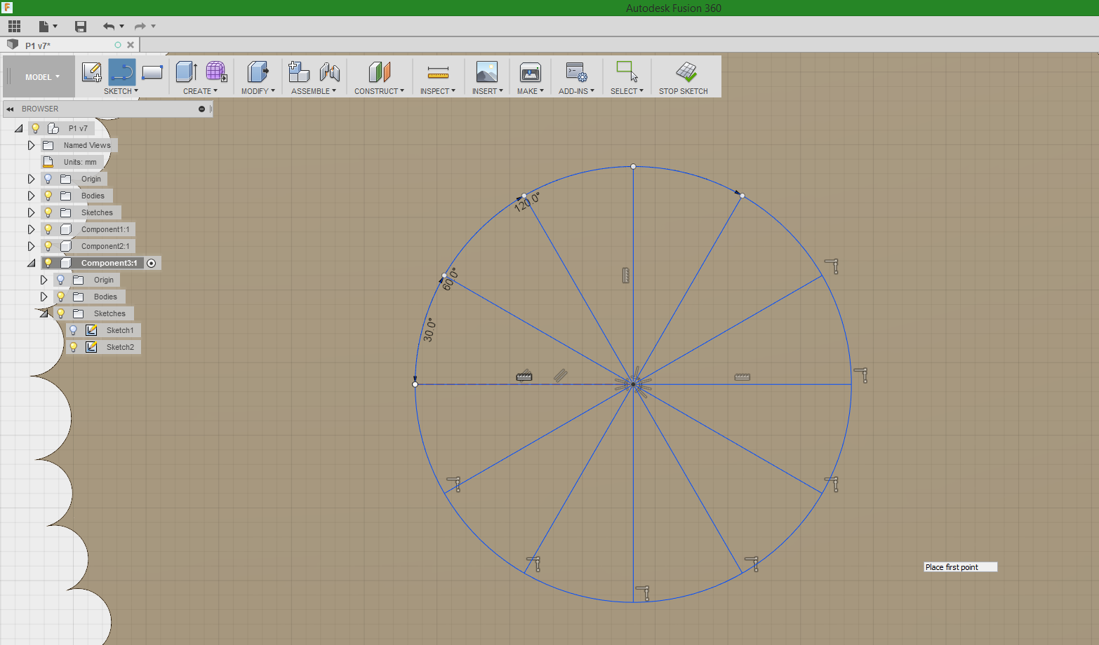Screen dimensions: 1099x645
Task: Click the Save icon
Action: coord(81,27)
